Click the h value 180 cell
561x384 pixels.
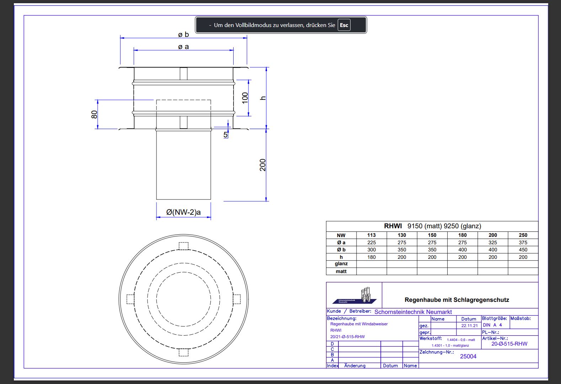click(x=372, y=257)
